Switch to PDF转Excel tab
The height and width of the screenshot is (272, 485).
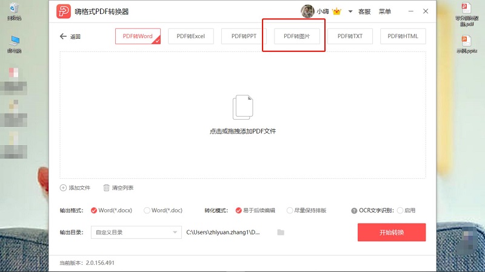pyautogui.click(x=191, y=36)
